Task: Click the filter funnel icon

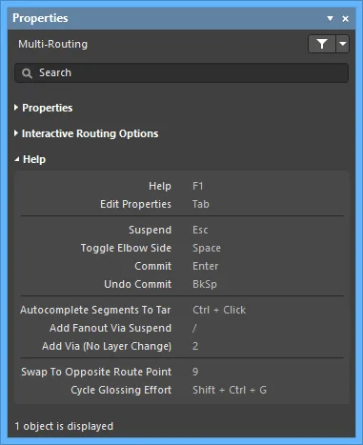Action: point(322,44)
